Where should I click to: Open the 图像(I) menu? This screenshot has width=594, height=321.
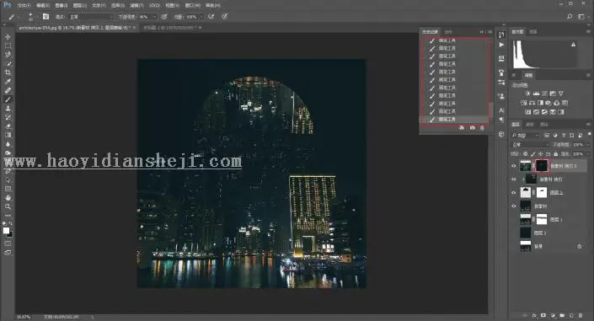click(61, 6)
